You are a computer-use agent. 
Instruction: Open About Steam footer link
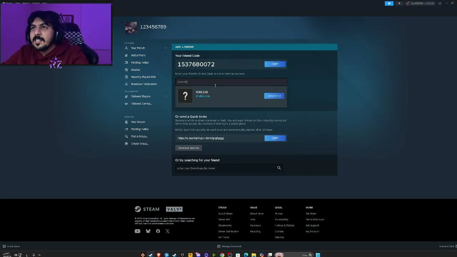(225, 214)
